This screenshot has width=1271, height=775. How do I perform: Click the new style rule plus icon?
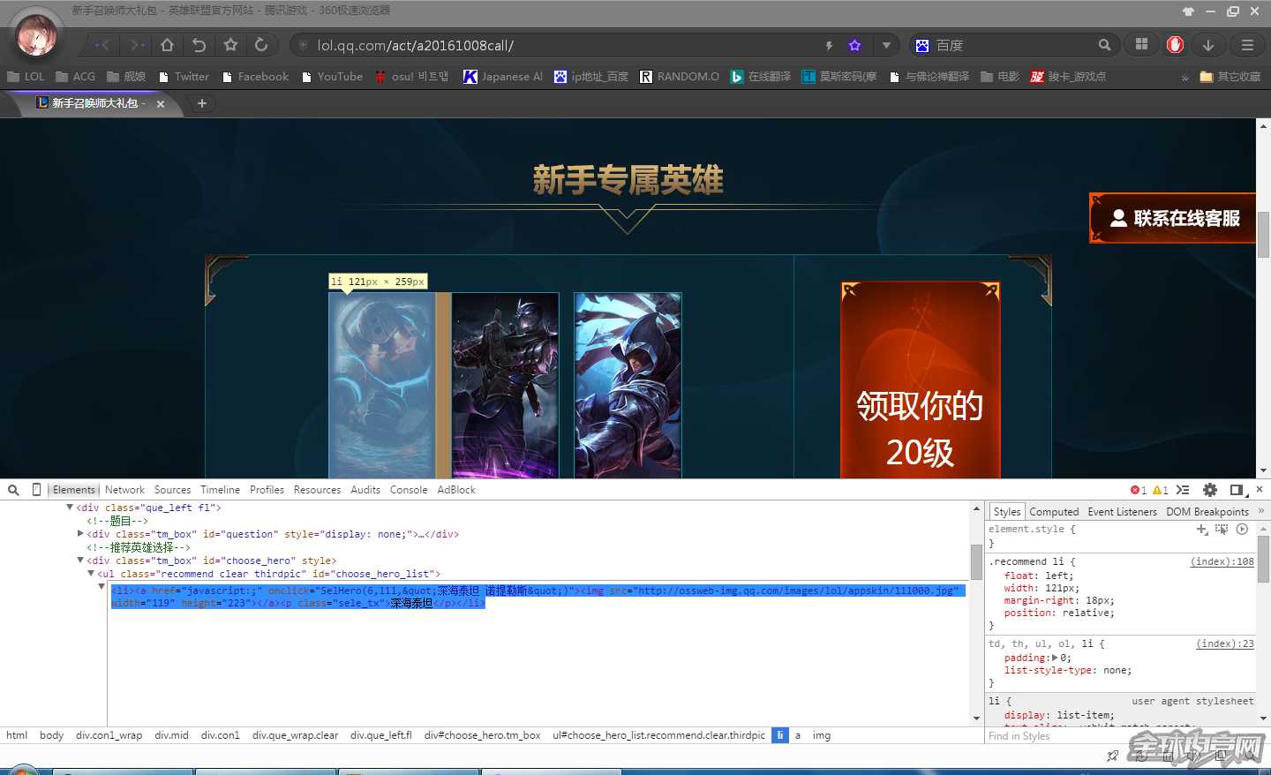[1201, 530]
